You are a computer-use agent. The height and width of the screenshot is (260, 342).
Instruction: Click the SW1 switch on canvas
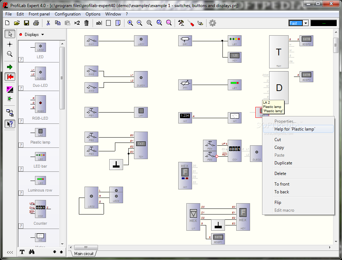point(91,41)
